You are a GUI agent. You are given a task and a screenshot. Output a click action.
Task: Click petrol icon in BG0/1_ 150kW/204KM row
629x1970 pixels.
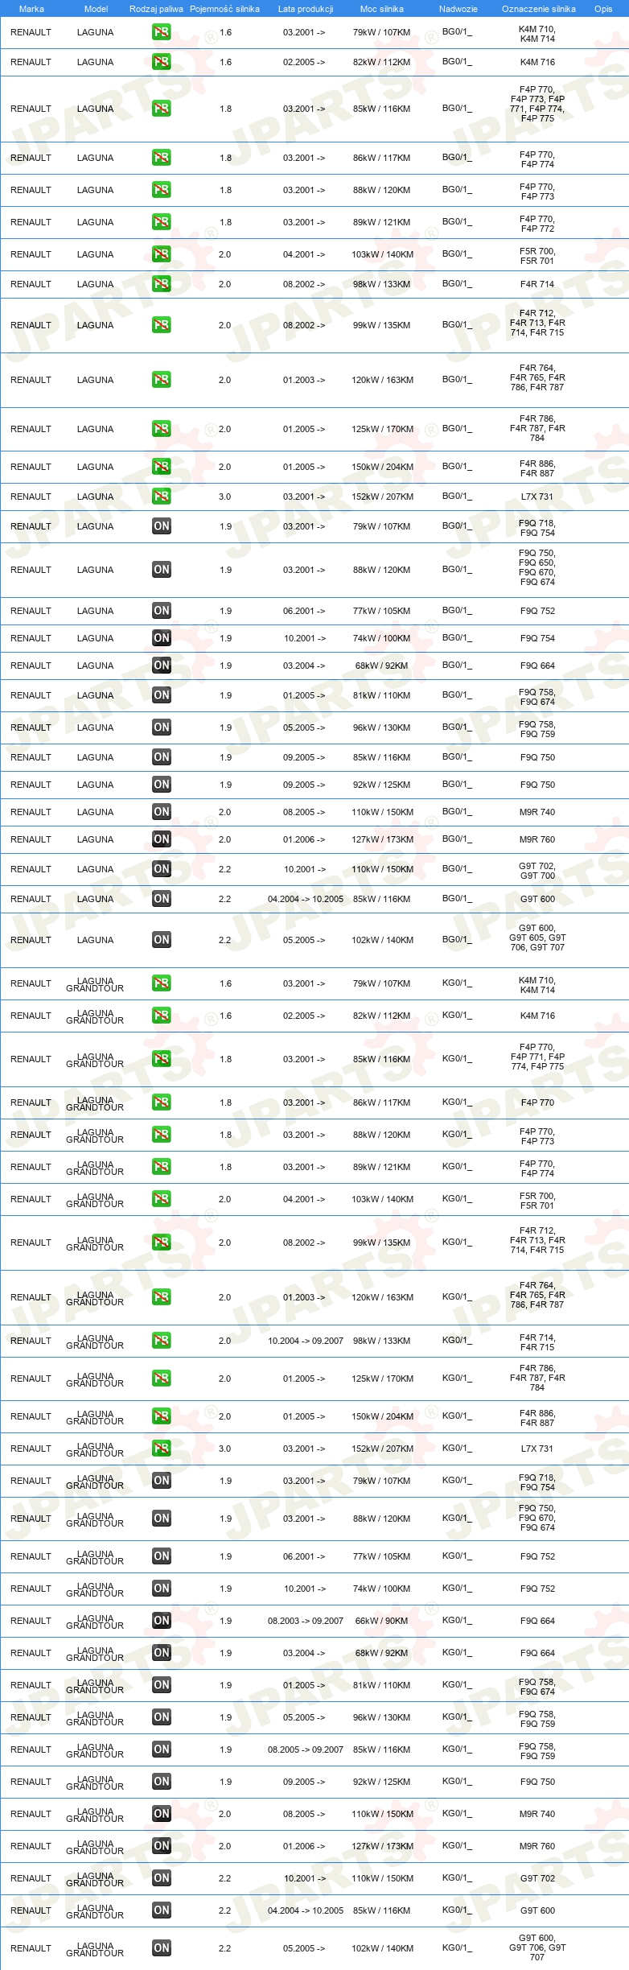pyautogui.click(x=161, y=467)
